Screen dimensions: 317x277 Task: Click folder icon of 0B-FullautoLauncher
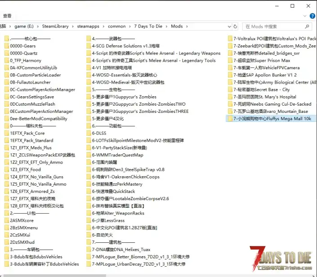pos(6,82)
